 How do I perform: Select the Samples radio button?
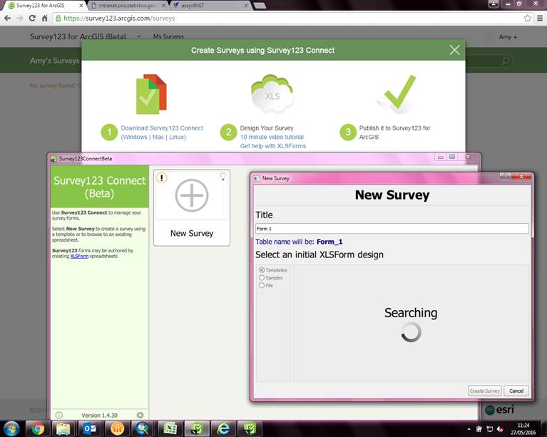262,277
